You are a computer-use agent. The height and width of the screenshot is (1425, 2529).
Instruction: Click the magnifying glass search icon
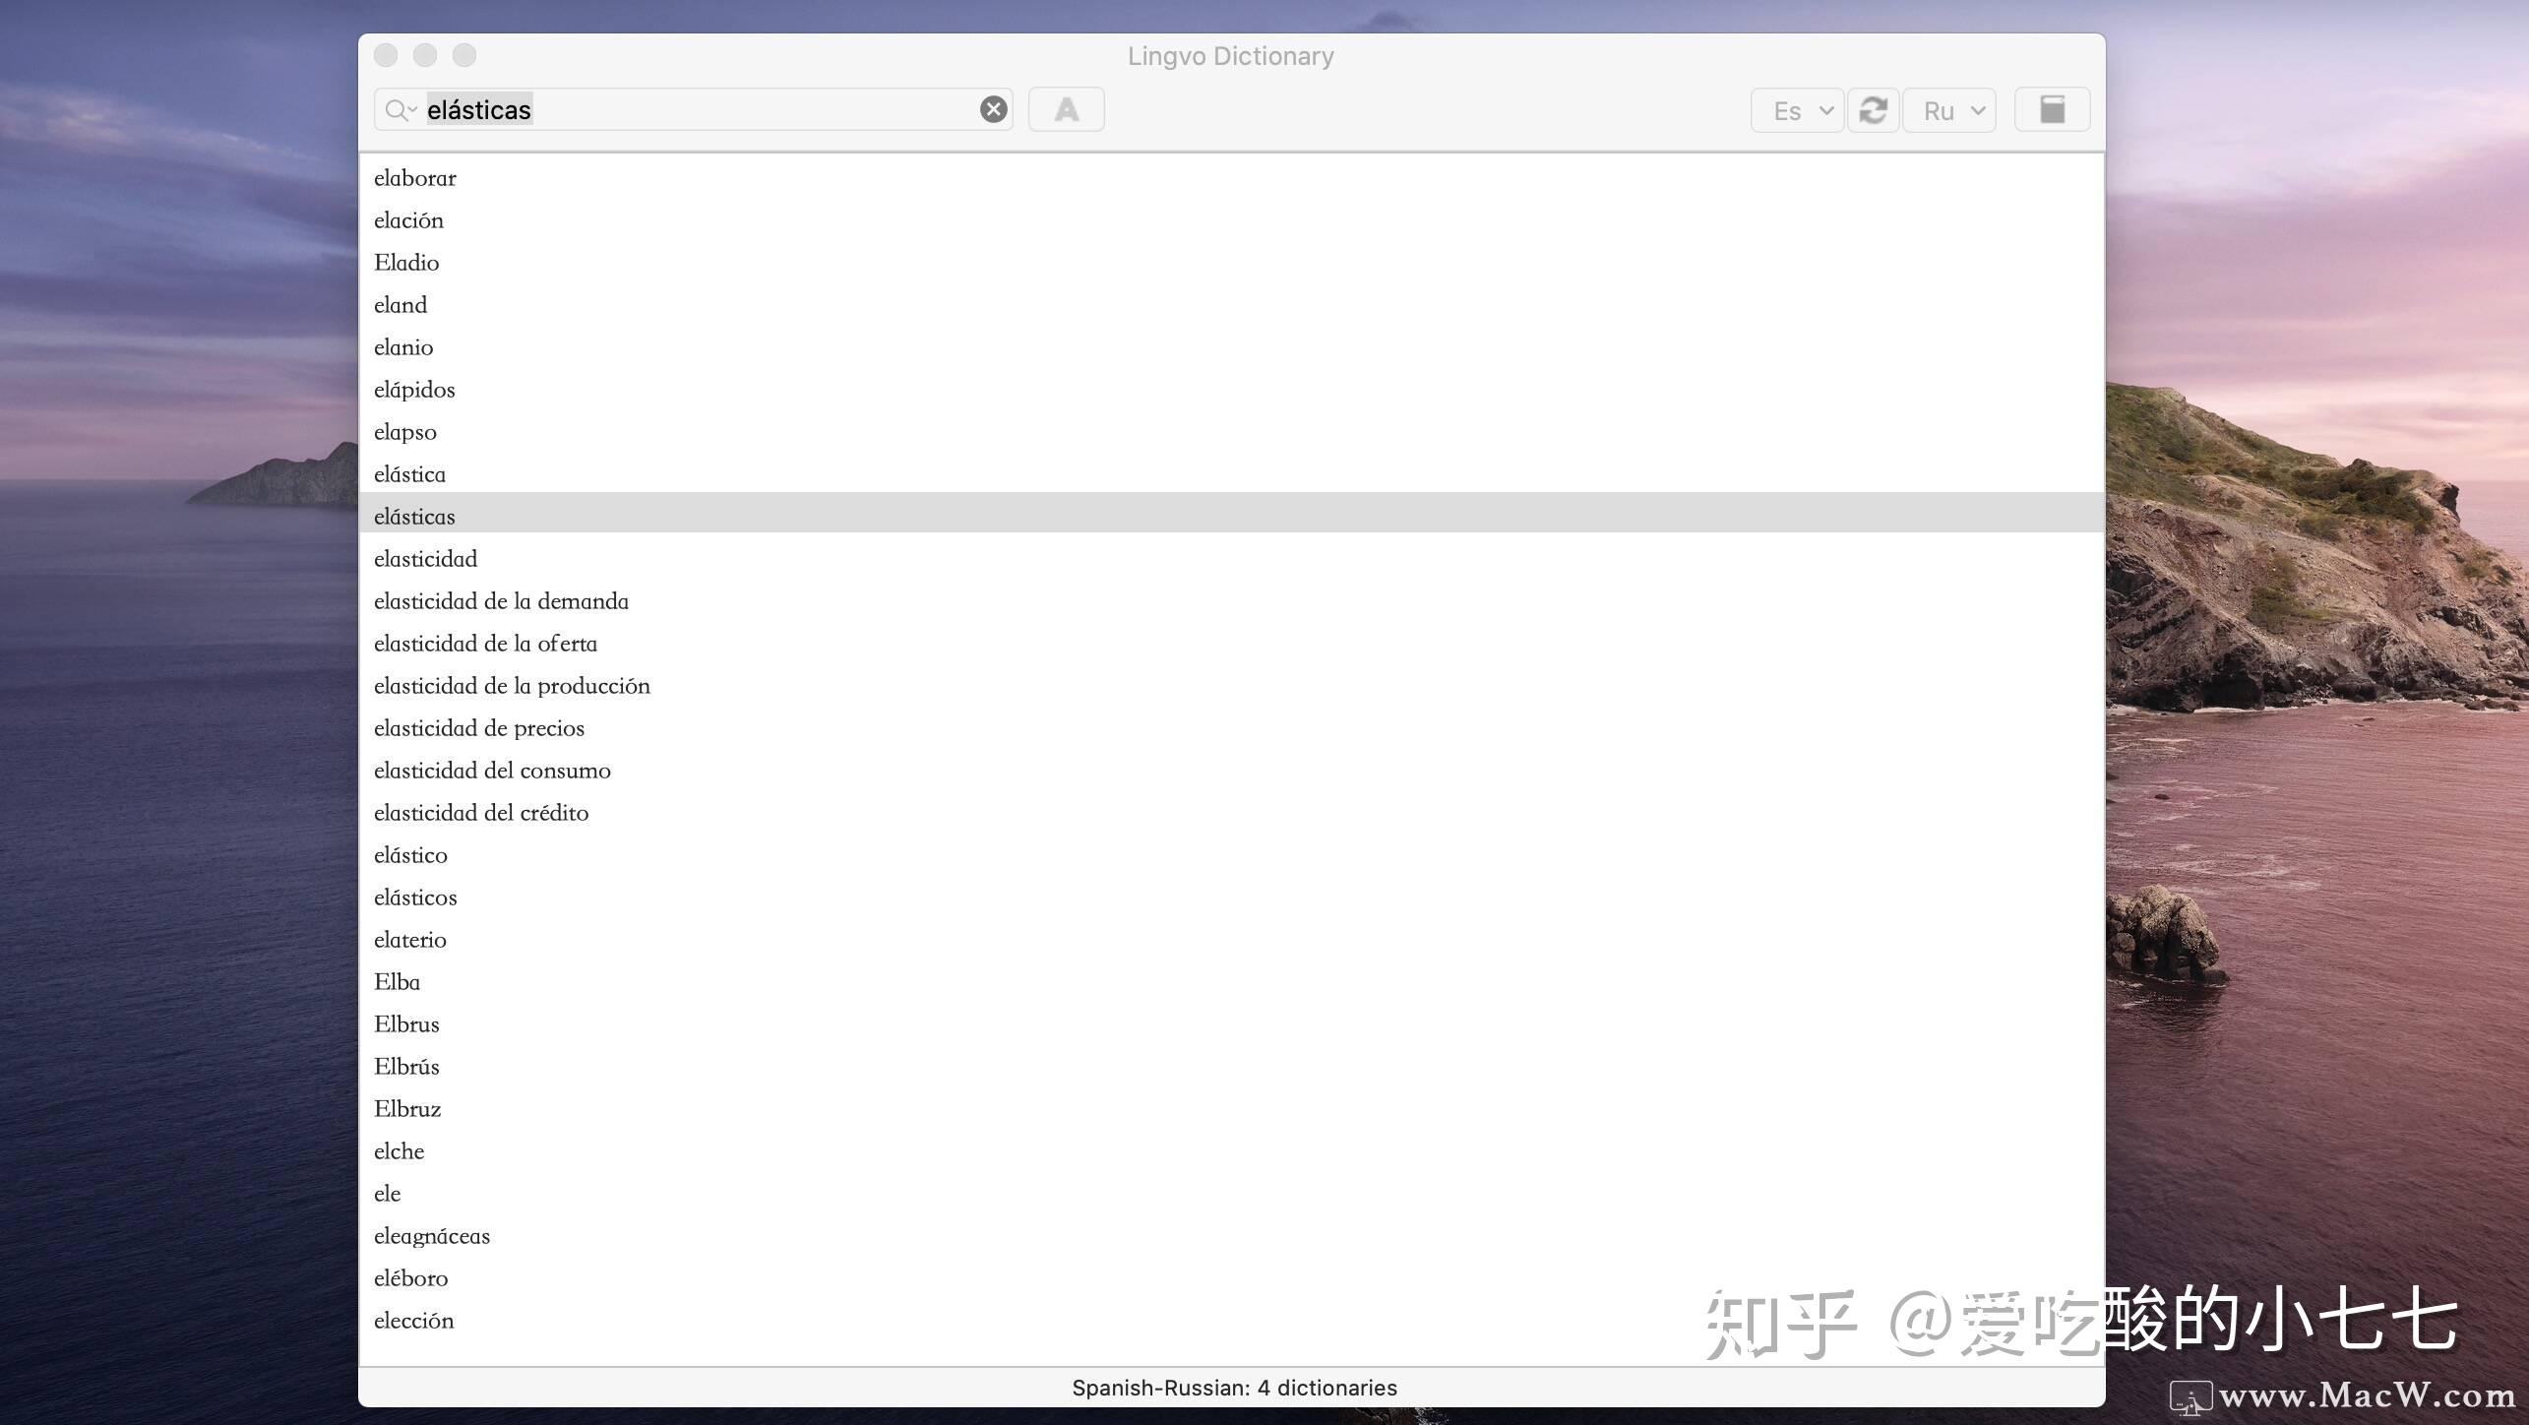394,109
